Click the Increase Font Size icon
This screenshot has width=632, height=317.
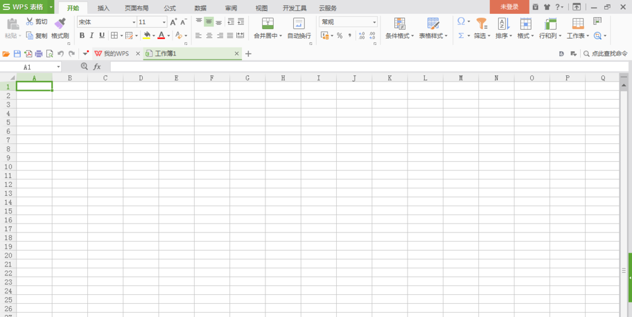173,22
